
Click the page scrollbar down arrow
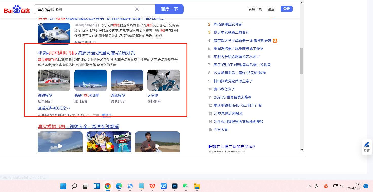pos(302,150)
